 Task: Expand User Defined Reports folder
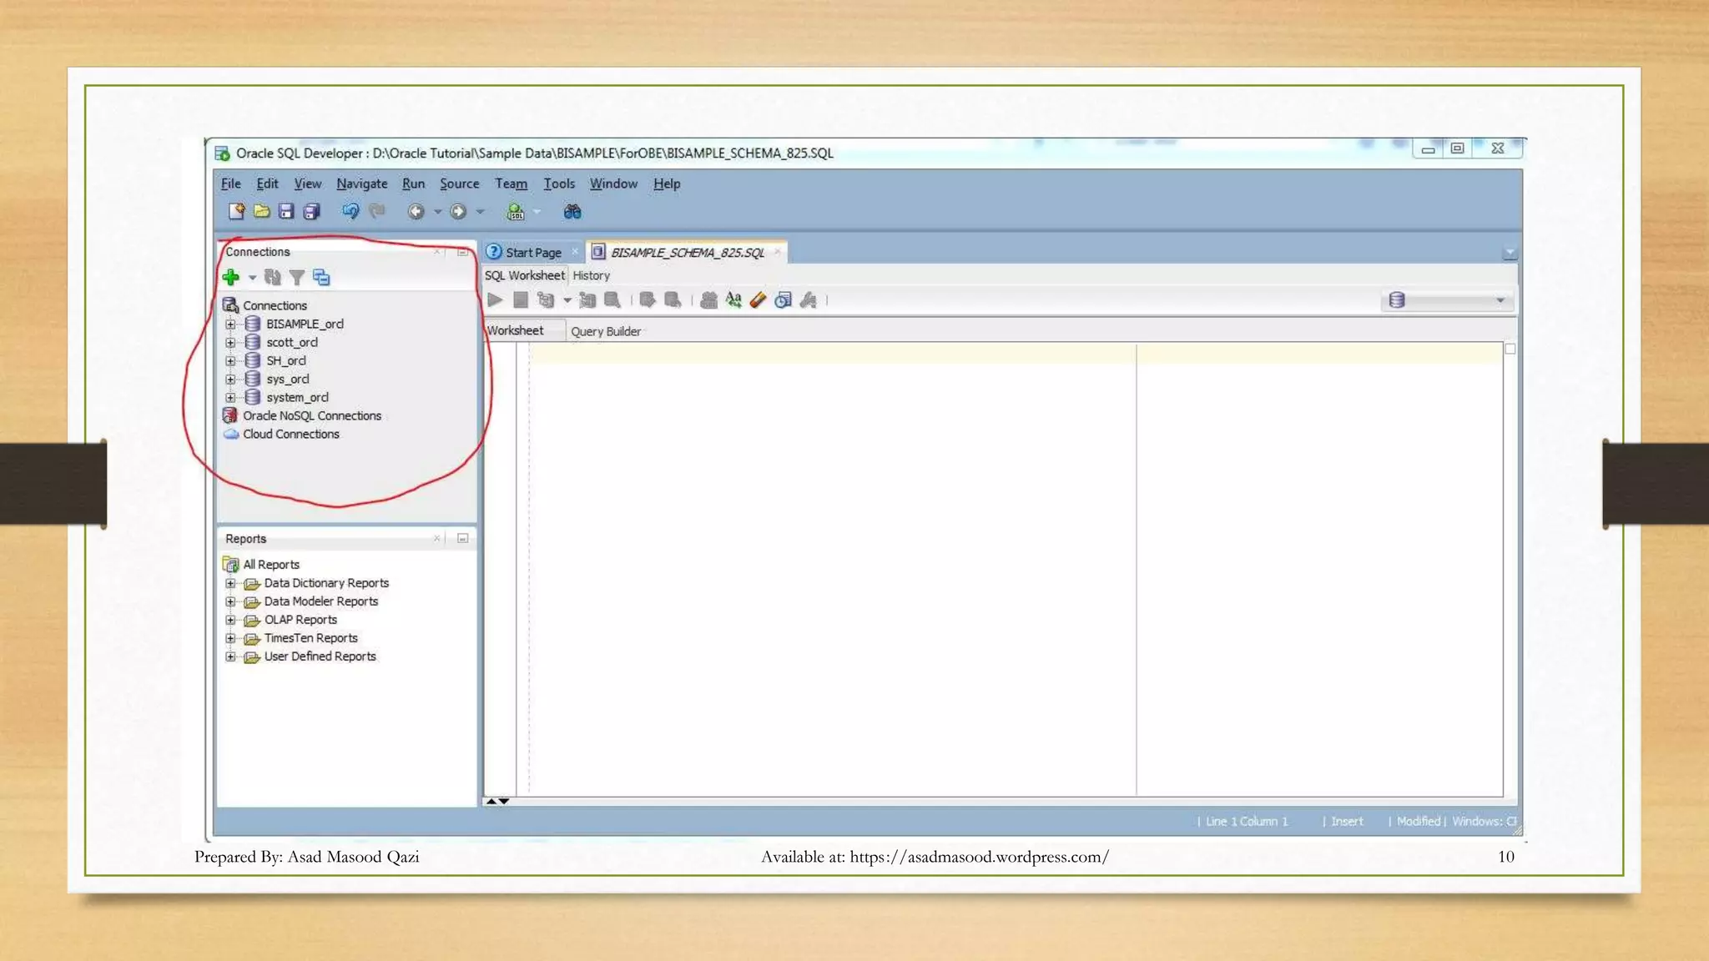[230, 657]
